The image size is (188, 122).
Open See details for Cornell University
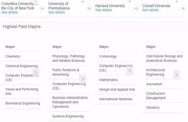(x=150, y=10)
